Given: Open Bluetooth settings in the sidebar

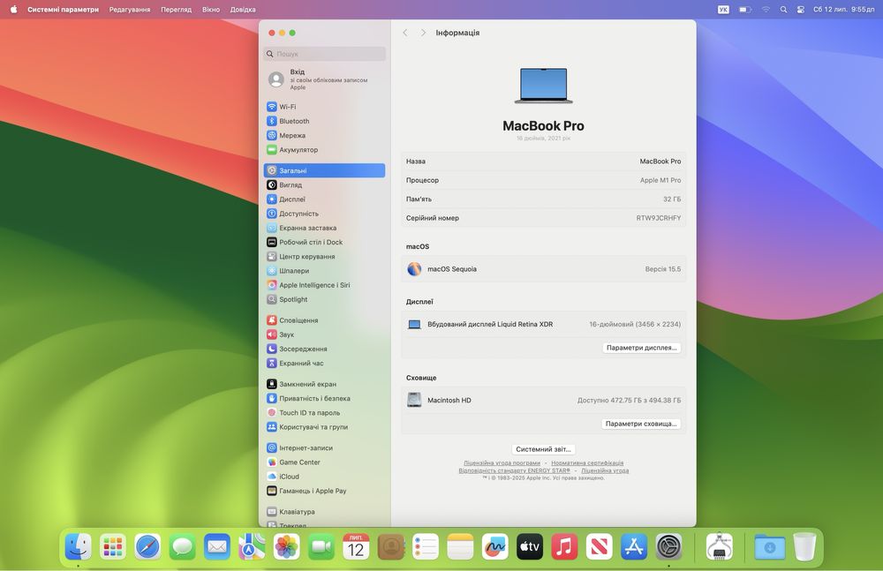Looking at the screenshot, I should [324, 121].
